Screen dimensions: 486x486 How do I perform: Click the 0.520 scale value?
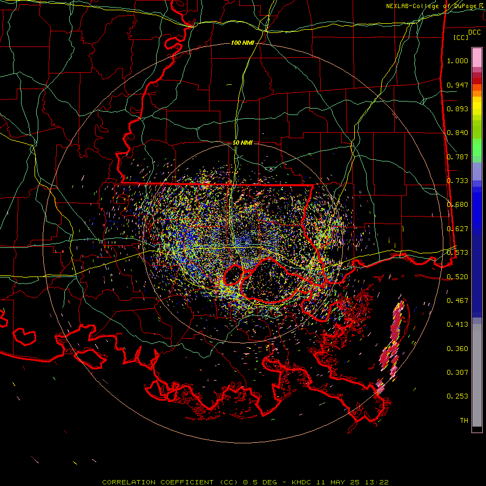click(457, 277)
